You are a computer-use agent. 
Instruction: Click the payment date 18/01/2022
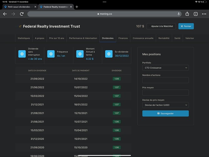81,105
